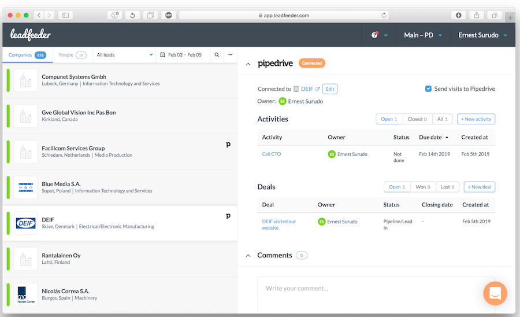Click into the Write your comment field
The height and width of the screenshot is (317, 520).
click(376, 295)
